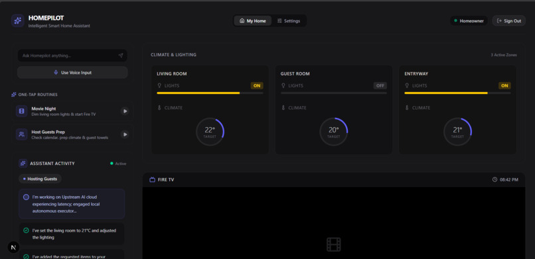Toggle Guest Room lights OFF switch
Viewport: 535px width, 259px height.
tap(380, 85)
